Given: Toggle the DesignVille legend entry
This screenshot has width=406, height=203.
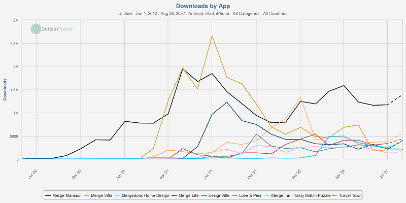Looking at the screenshot, I should pyautogui.click(x=215, y=195).
